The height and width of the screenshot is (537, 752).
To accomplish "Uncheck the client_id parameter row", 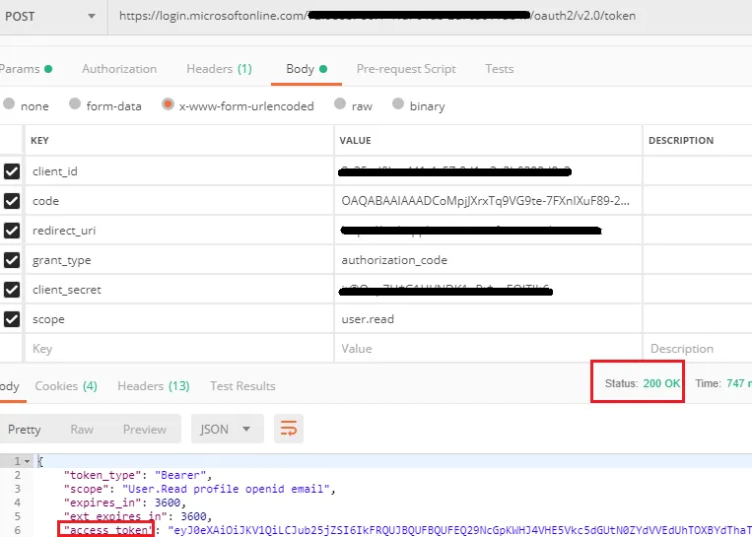I will (12, 171).
